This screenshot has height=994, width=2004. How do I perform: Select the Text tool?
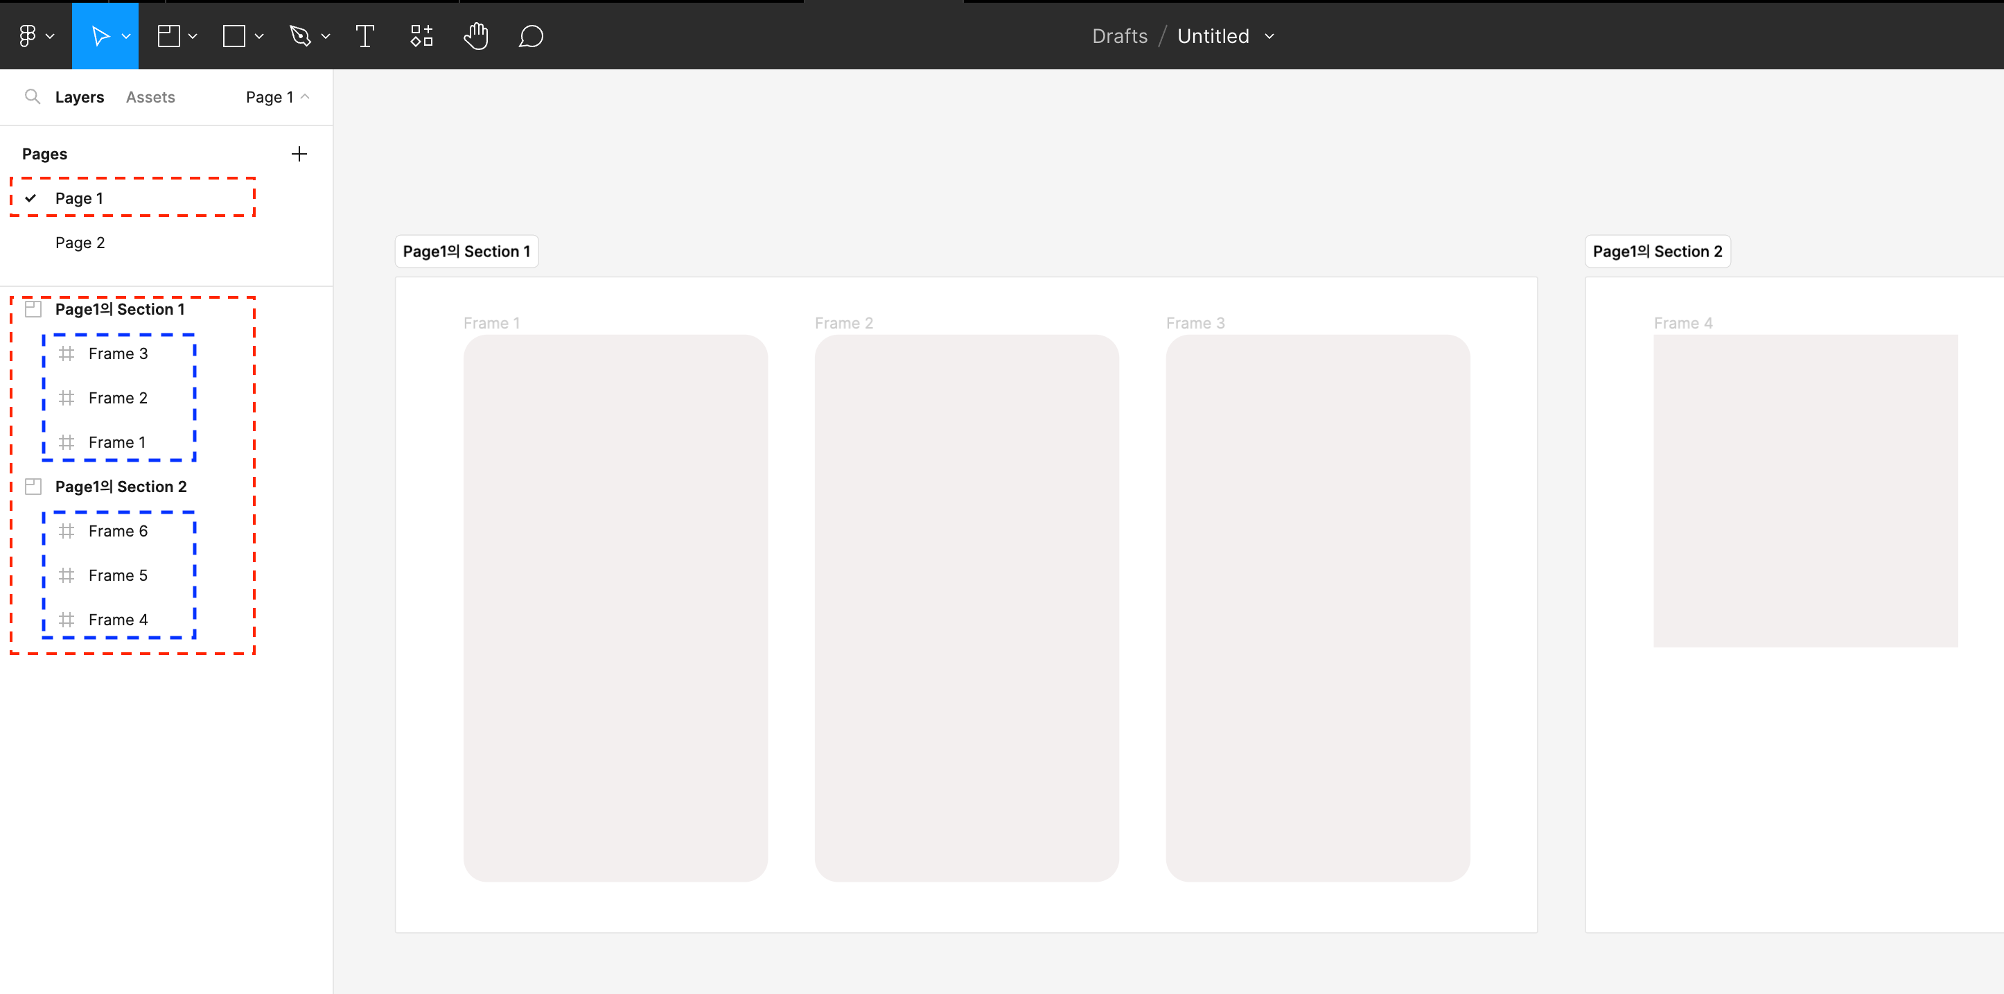pos(365,36)
